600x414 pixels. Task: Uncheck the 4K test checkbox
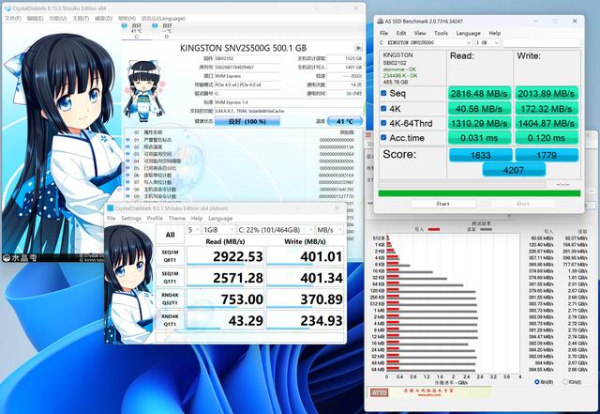click(x=383, y=109)
